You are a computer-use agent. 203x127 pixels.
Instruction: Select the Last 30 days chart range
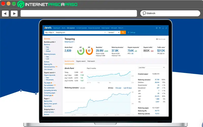click(x=128, y=88)
